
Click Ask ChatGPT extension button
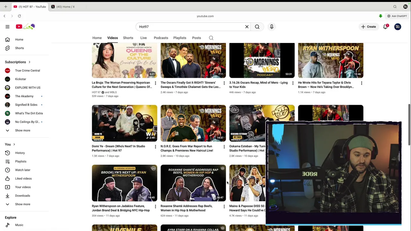click(x=397, y=16)
